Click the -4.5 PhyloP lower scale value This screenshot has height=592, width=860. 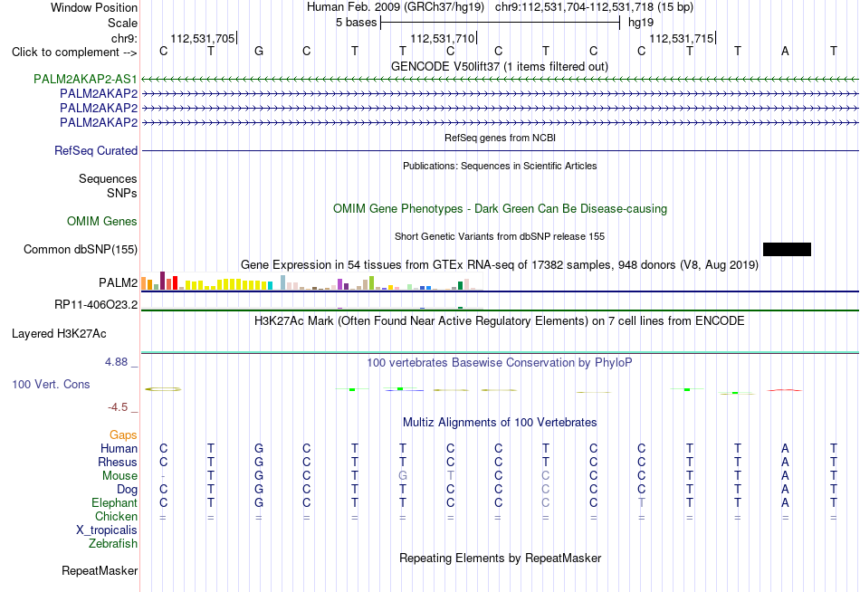(118, 407)
